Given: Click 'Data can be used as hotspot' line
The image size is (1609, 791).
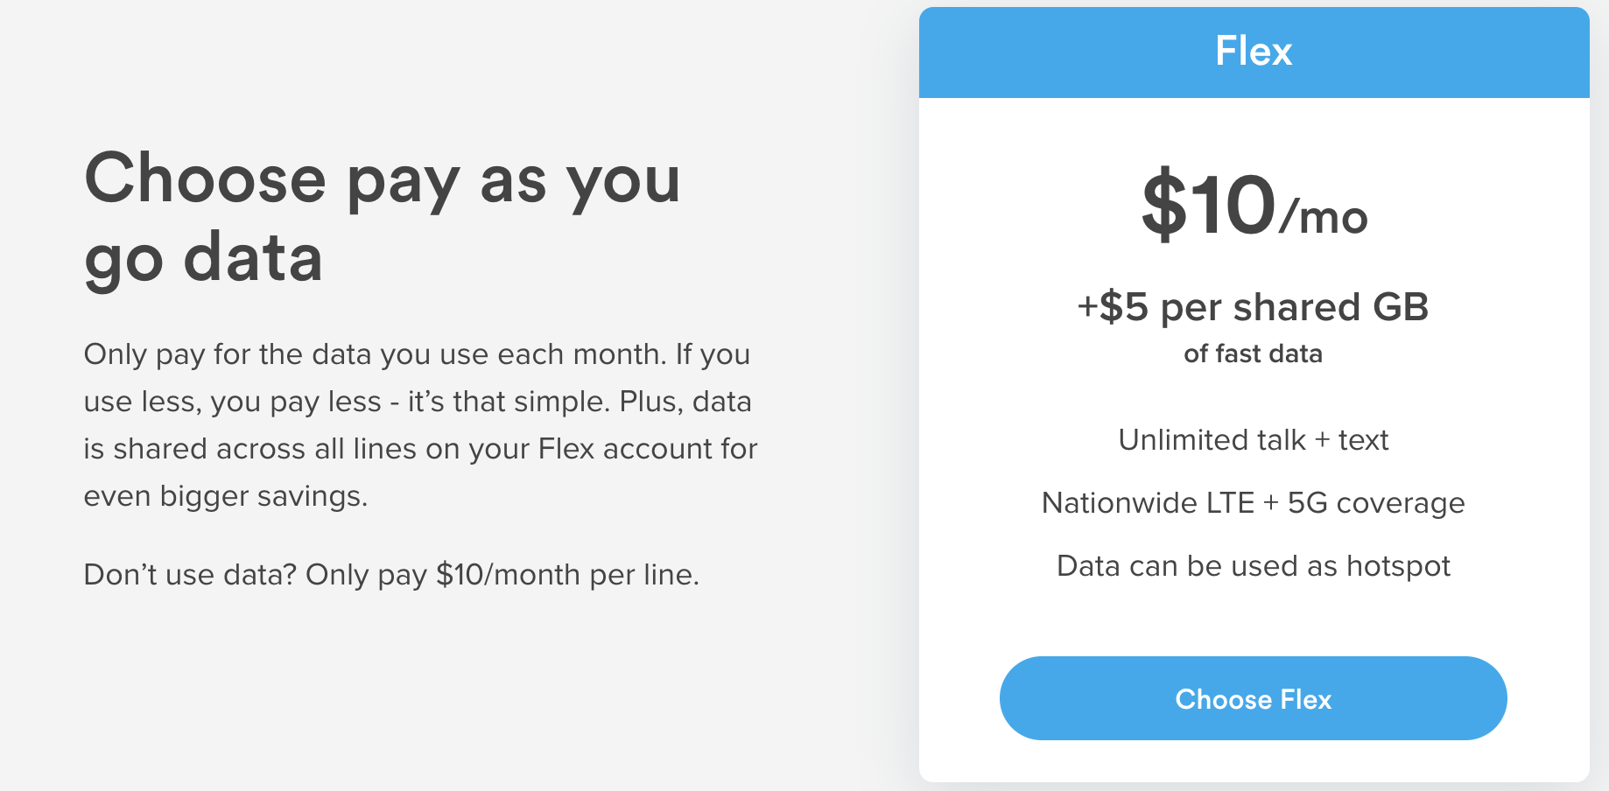Looking at the screenshot, I should tap(1254, 565).
